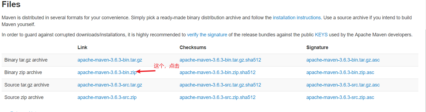Download apache-maven-3.6.3-bin.zip
The height and width of the screenshot is (112, 426).
pos(107,72)
